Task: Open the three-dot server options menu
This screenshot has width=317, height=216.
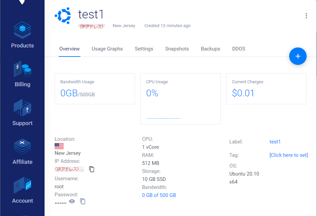Action: [x=306, y=16]
